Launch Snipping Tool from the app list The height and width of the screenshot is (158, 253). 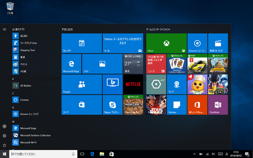pos(27,50)
